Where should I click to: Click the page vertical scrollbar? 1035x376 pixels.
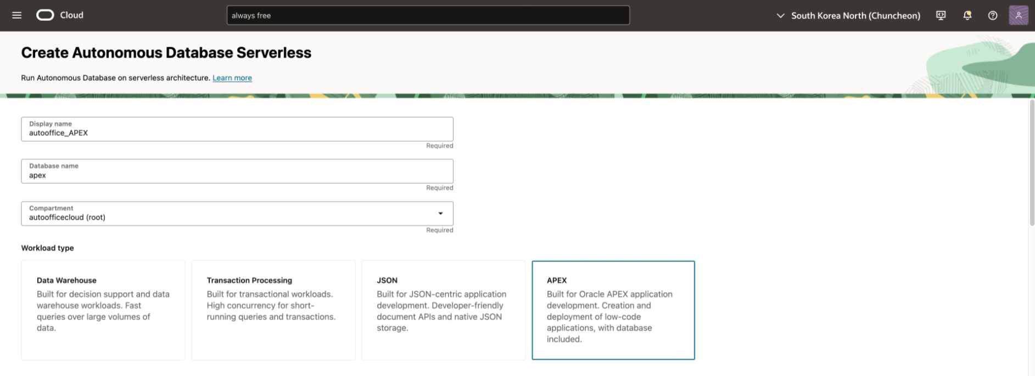(1032, 163)
